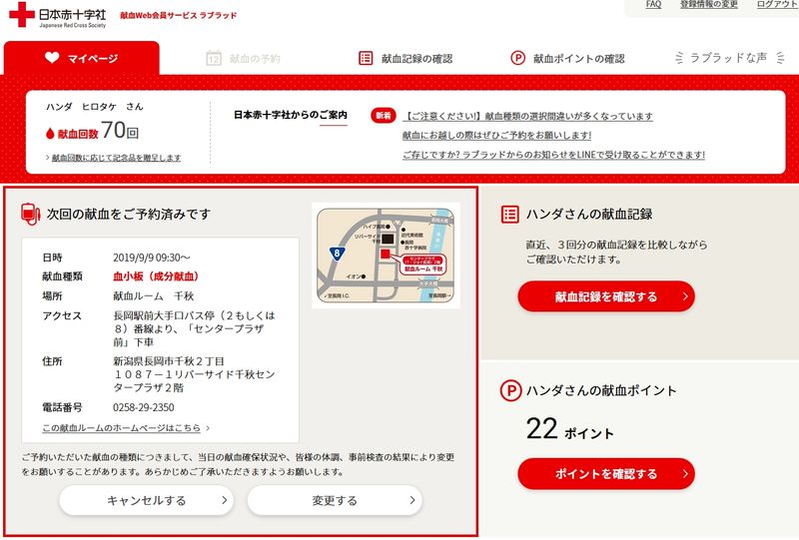
Task: Click the ポイントを確認する button
Action: pyautogui.click(x=606, y=474)
